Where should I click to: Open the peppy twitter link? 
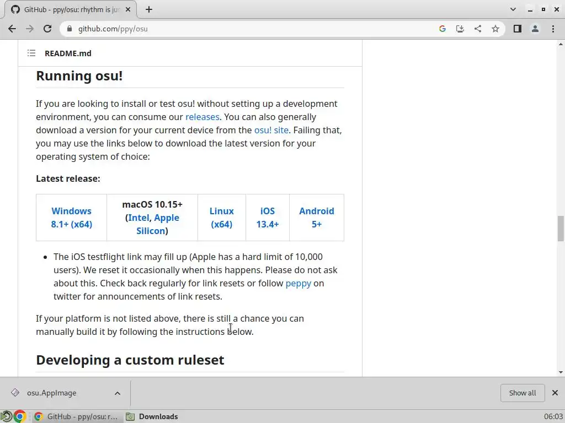298,284
